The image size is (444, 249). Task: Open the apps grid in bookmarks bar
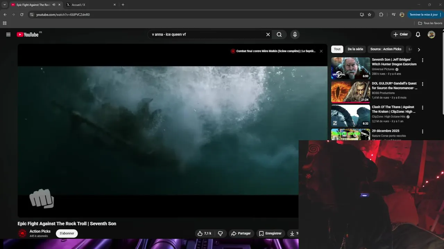tap(5, 23)
